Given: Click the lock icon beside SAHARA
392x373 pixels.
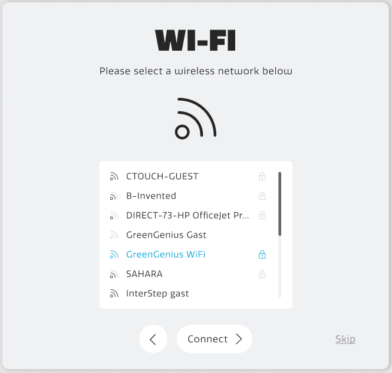Looking at the screenshot, I should tap(262, 274).
